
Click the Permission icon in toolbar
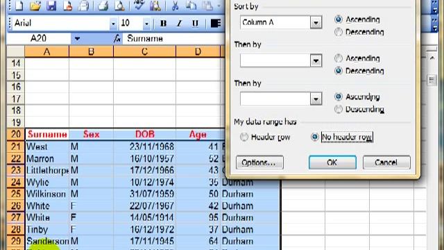67,6
